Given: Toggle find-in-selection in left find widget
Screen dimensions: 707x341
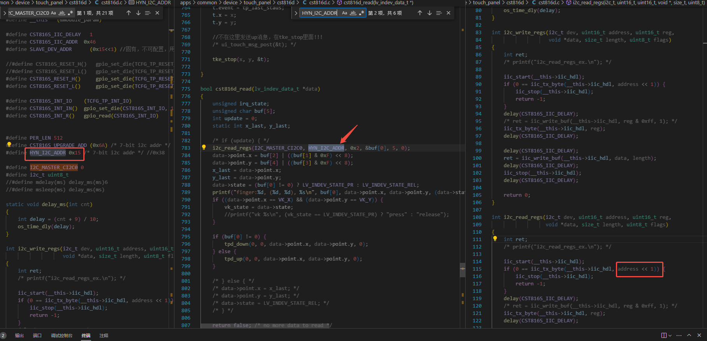Looking at the screenshot, I should point(148,13).
